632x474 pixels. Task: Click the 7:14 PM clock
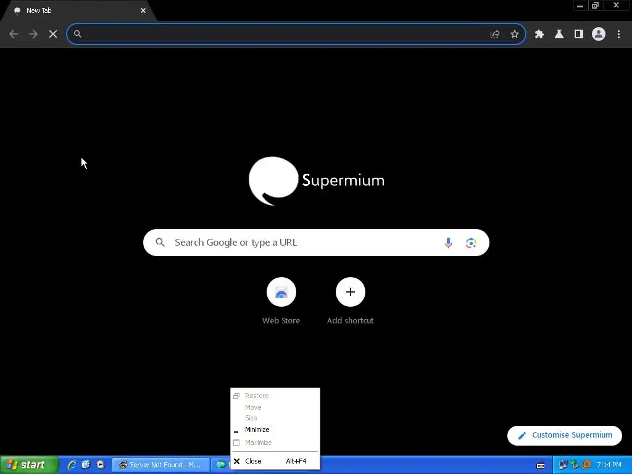click(x=609, y=465)
